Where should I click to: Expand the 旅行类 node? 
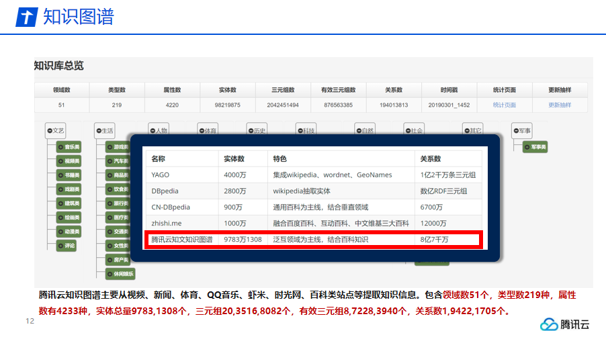110,203
